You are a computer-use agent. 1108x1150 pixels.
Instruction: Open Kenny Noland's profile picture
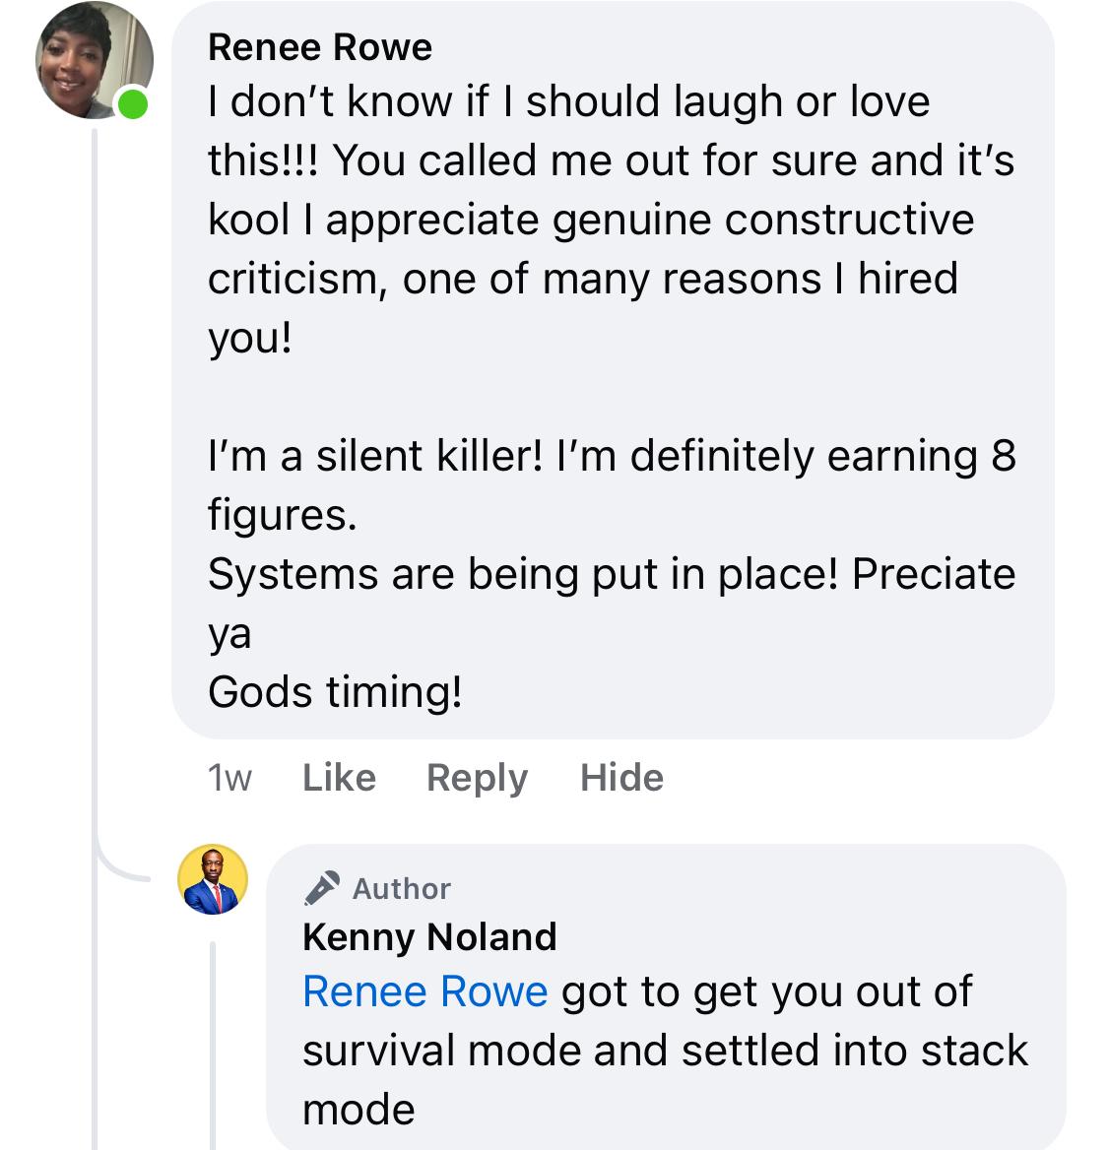click(213, 879)
